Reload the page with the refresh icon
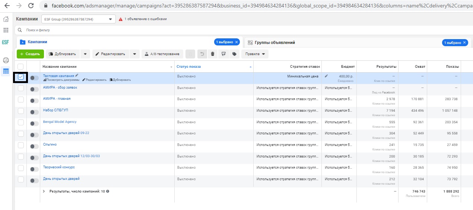 [31, 6]
